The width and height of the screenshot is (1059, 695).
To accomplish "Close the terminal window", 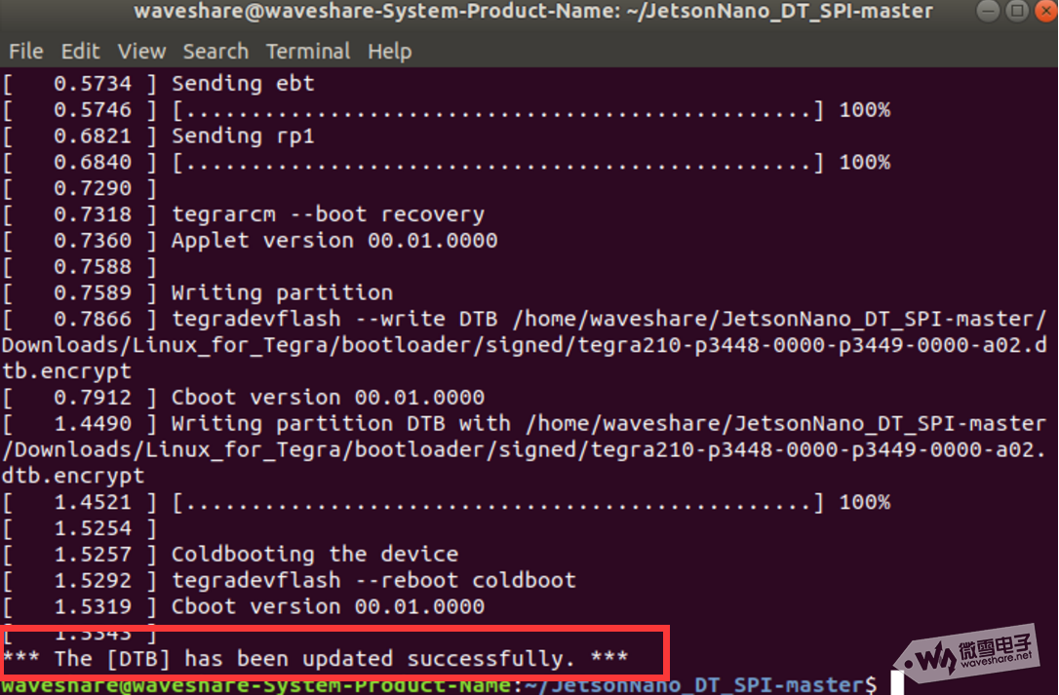I will click(x=1045, y=12).
